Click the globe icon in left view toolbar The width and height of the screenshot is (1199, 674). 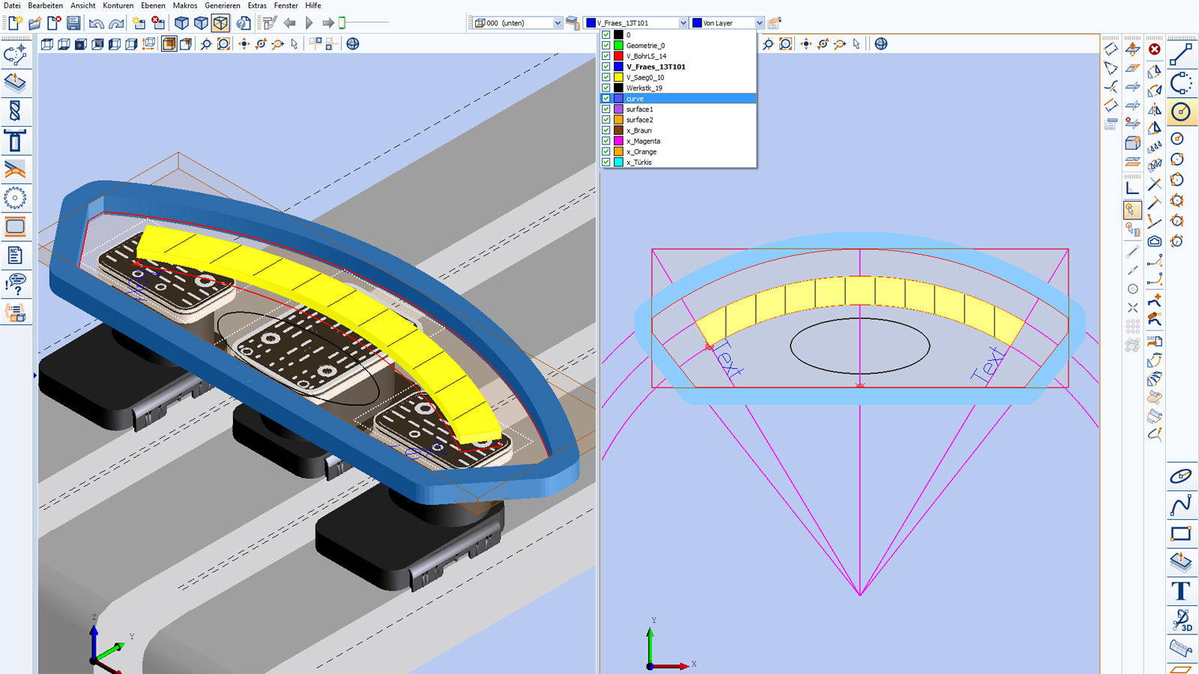(x=353, y=44)
